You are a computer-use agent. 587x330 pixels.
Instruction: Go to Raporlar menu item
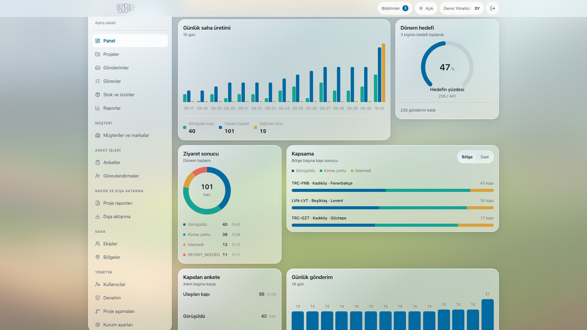click(x=130, y=108)
